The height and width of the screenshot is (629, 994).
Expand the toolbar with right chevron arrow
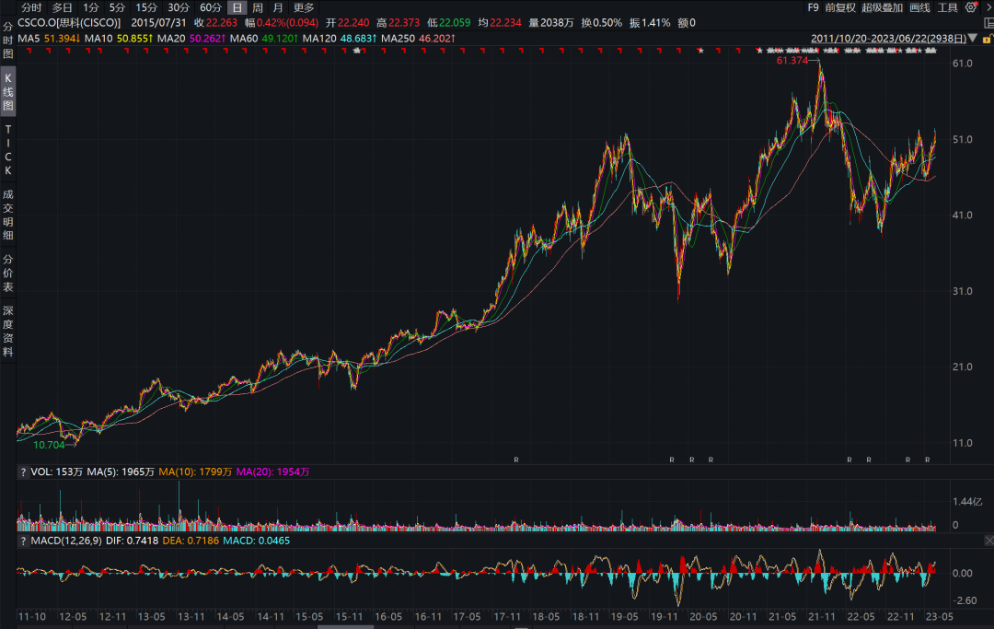988,7
